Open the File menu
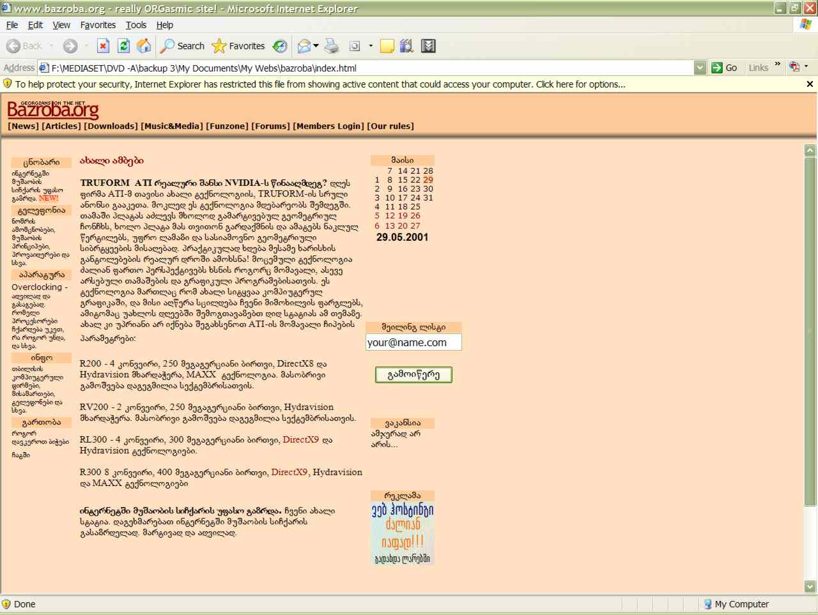818x615 pixels. [x=12, y=25]
